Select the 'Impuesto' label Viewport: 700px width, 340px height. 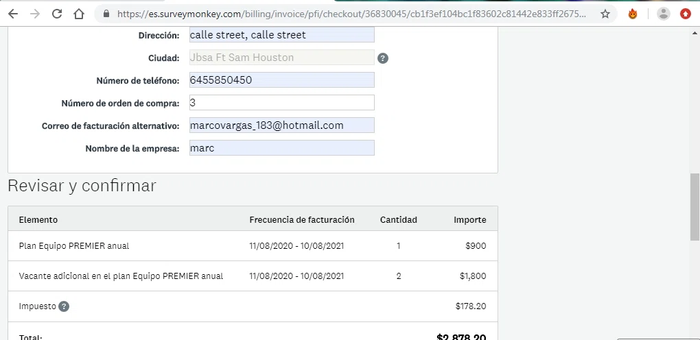[38, 306]
